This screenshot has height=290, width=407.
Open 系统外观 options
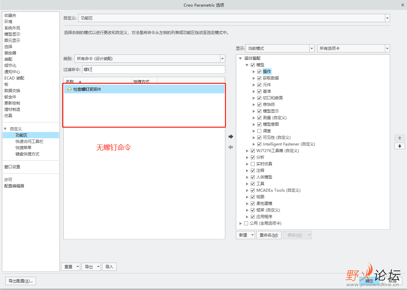(x=12, y=28)
